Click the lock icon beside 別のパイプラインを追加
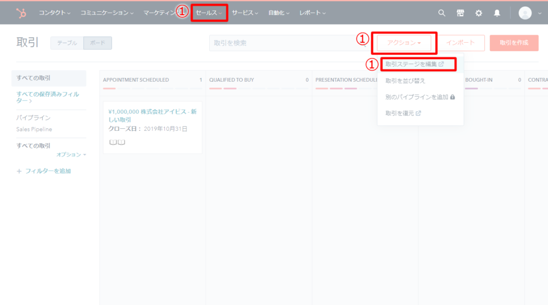 click(453, 97)
